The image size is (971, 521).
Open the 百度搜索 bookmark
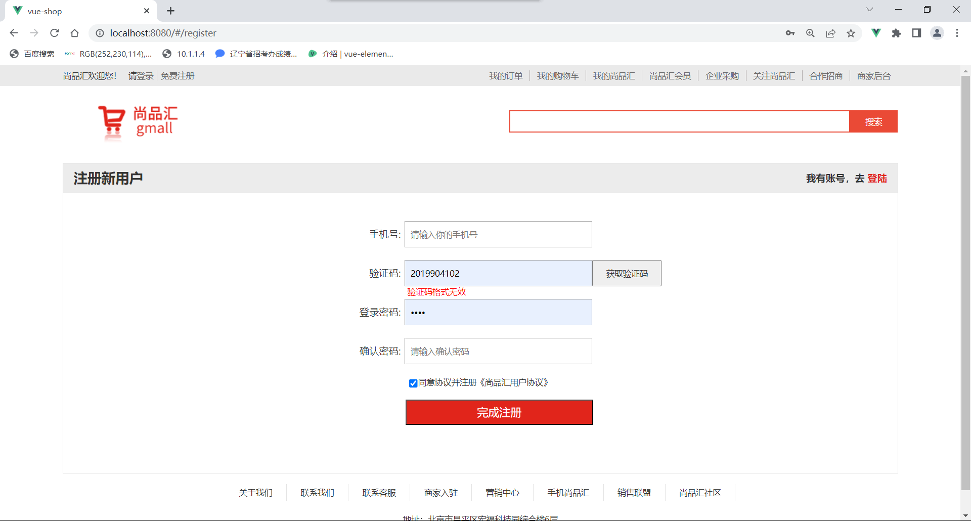tap(32, 54)
